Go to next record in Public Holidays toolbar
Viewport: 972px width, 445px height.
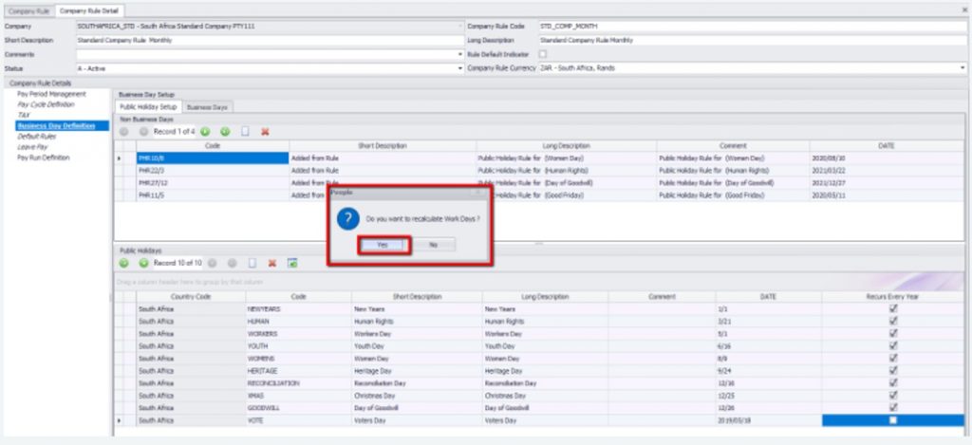point(213,264)
